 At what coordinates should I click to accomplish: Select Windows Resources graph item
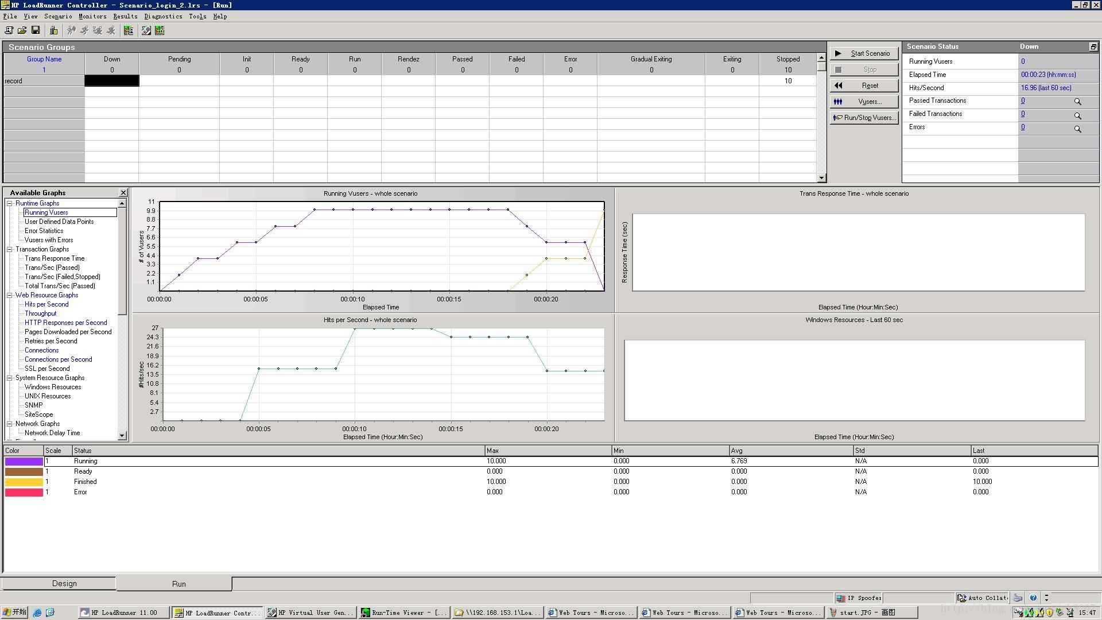click(53, 387)
